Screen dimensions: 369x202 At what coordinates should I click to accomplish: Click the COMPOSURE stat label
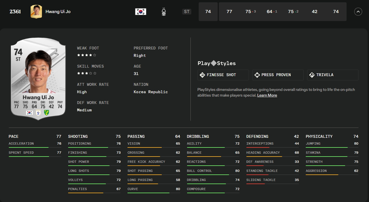pyautogui.click(x=196, y=189)
